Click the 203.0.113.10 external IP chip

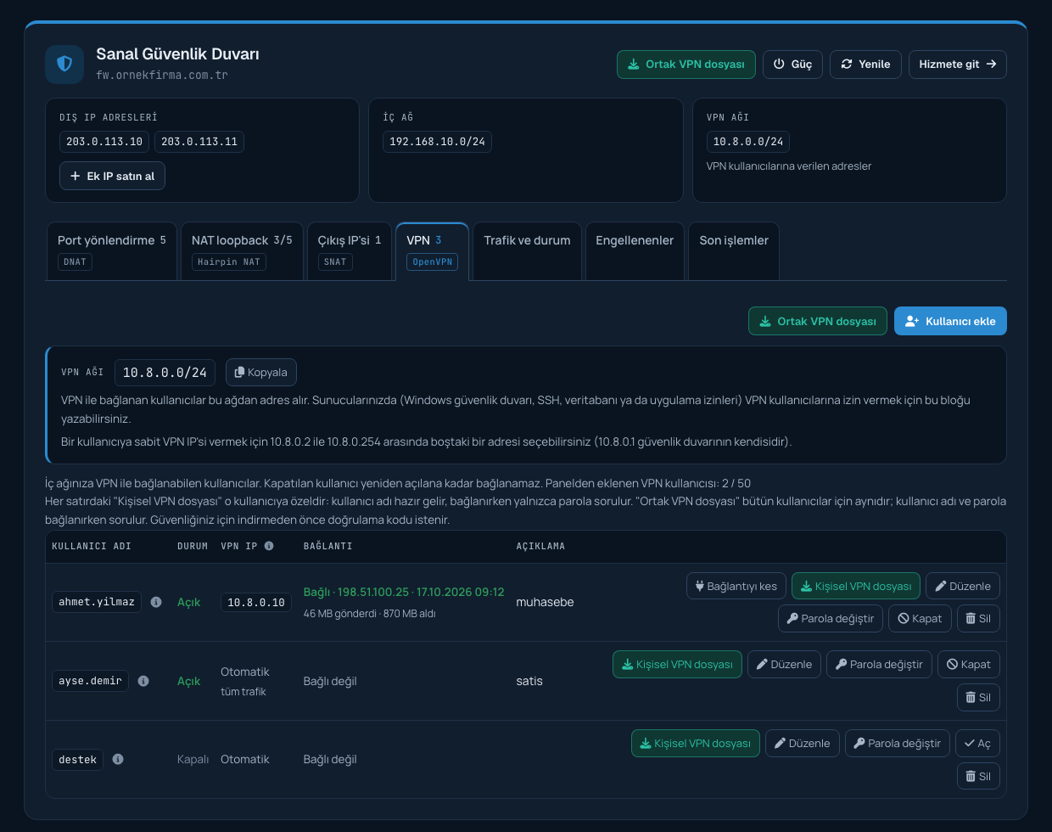coord(104,142)
